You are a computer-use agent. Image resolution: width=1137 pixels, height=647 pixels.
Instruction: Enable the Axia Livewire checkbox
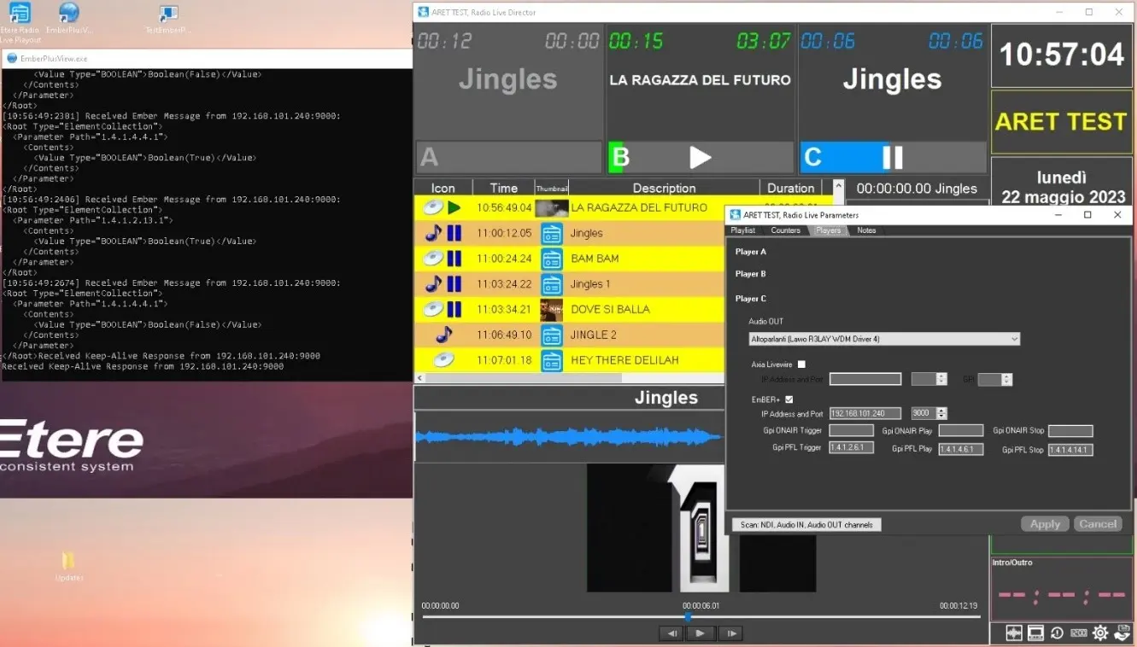pos(801,364)
